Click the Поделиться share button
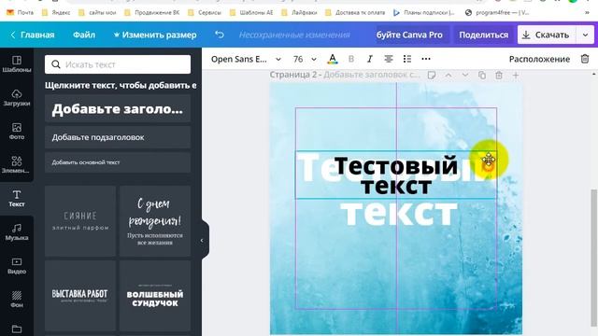The height and width of the screenshot is (336, 598). coord(484,35)
